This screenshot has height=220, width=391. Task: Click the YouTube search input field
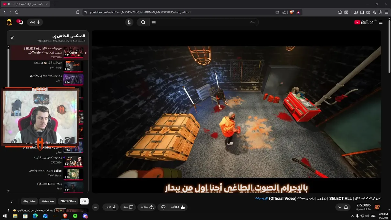point(204,22)
